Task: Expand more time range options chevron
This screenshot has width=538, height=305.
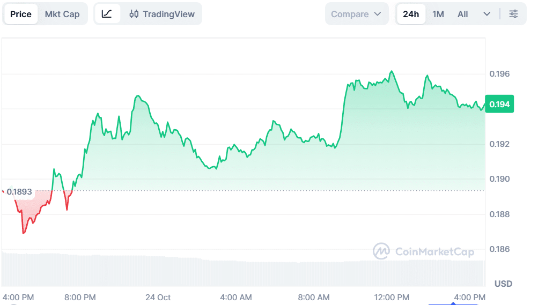Action: [487, 14]
